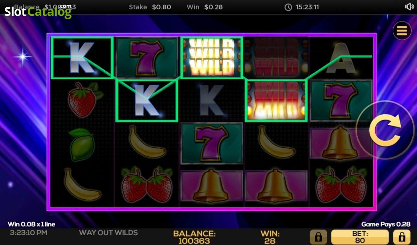
Task: Click the glowing WILD symbol in the top row
Action: pos(212,58)
